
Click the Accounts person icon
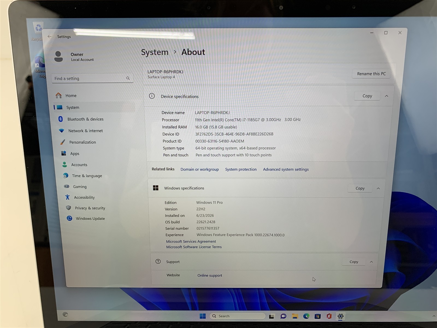64,164
